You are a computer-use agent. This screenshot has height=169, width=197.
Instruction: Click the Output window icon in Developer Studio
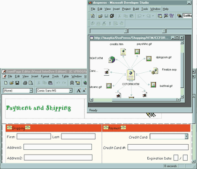pyautogui.click(x=166, y=16)
